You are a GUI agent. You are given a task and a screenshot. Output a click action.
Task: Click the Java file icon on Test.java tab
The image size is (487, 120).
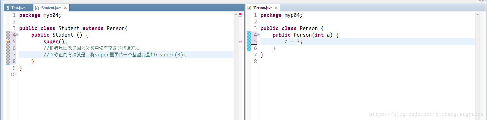point(8,8)
